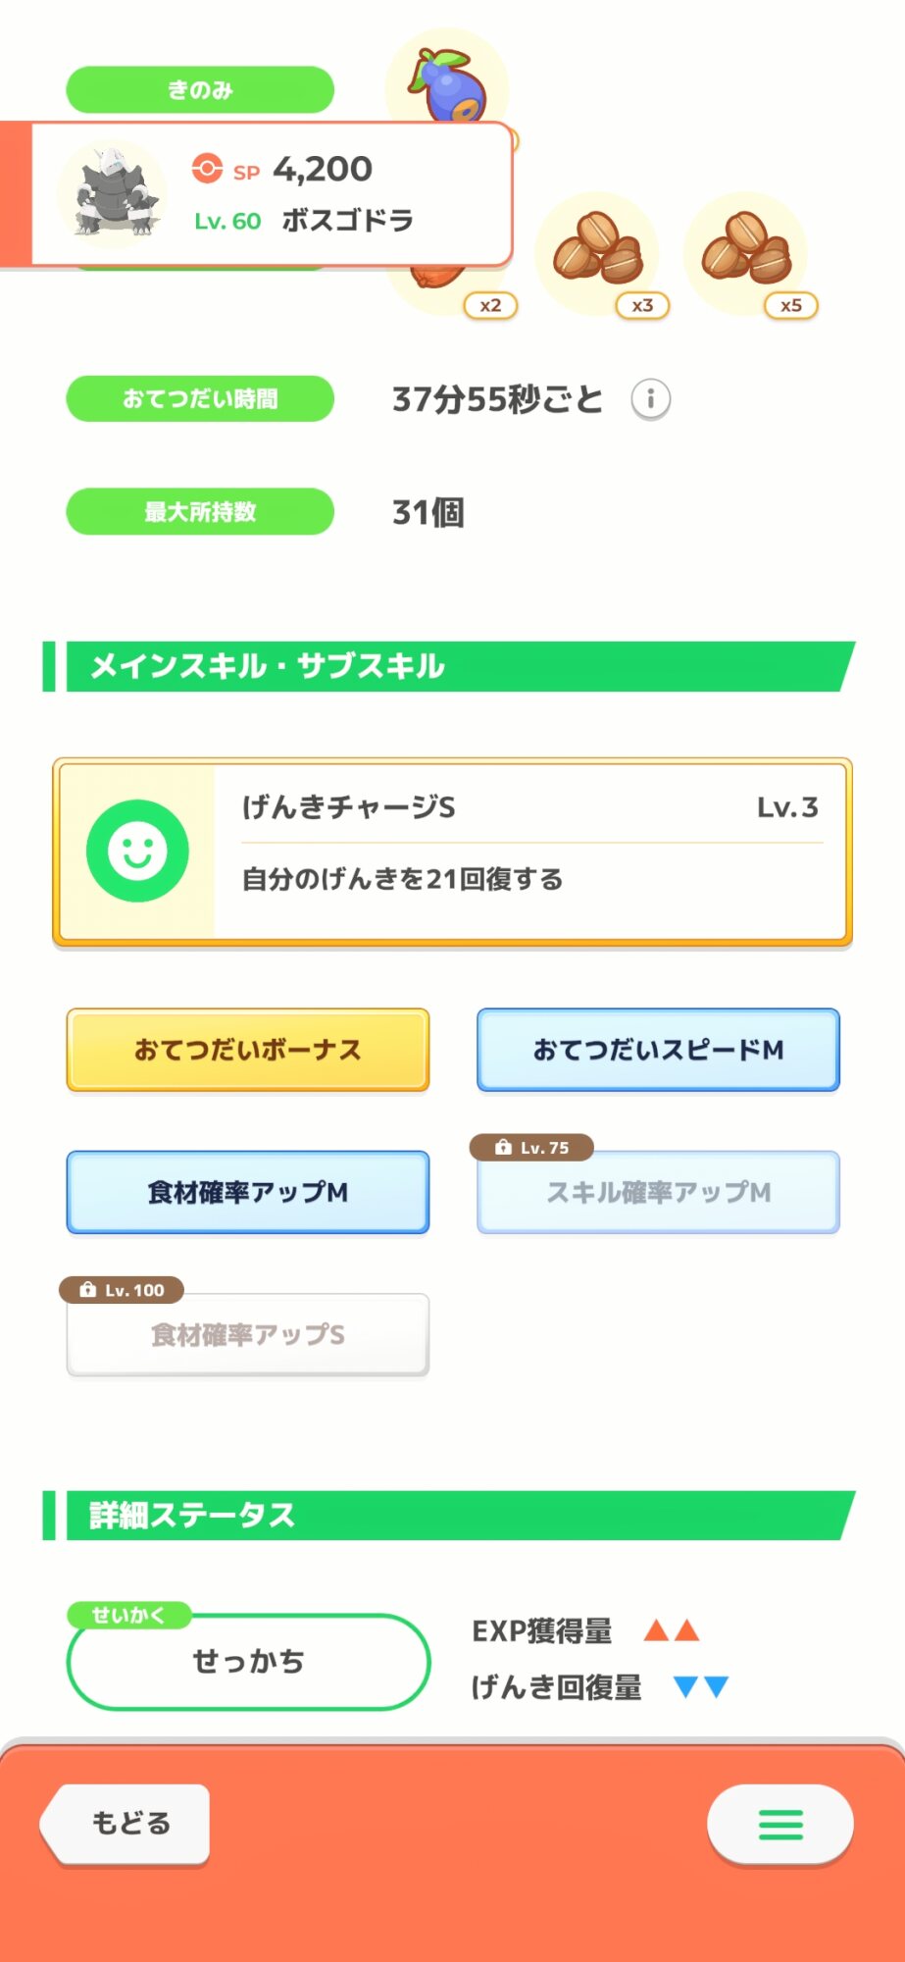Tap the きのみ label pill

click(200, 90)
